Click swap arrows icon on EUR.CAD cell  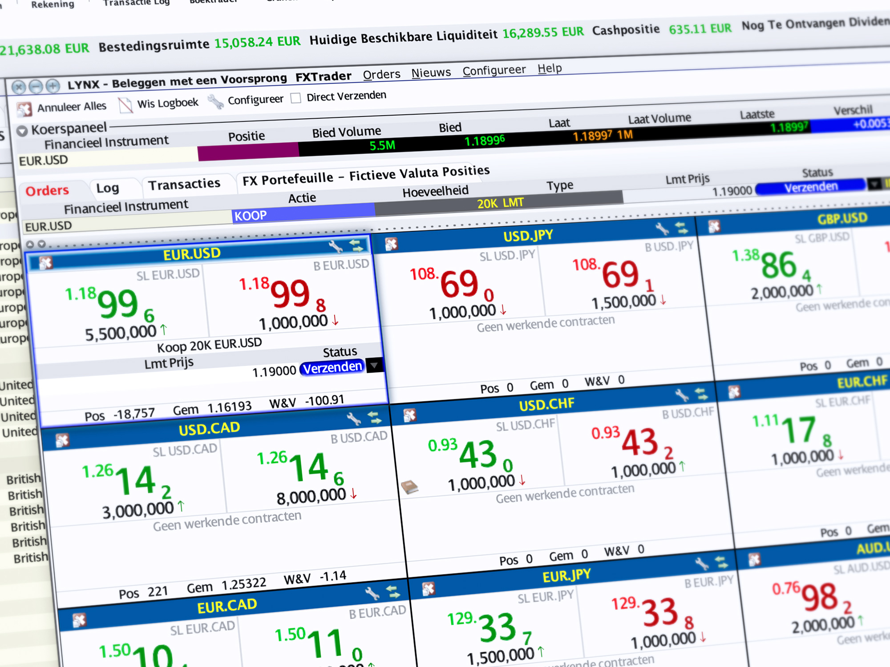tap(393, 592)
